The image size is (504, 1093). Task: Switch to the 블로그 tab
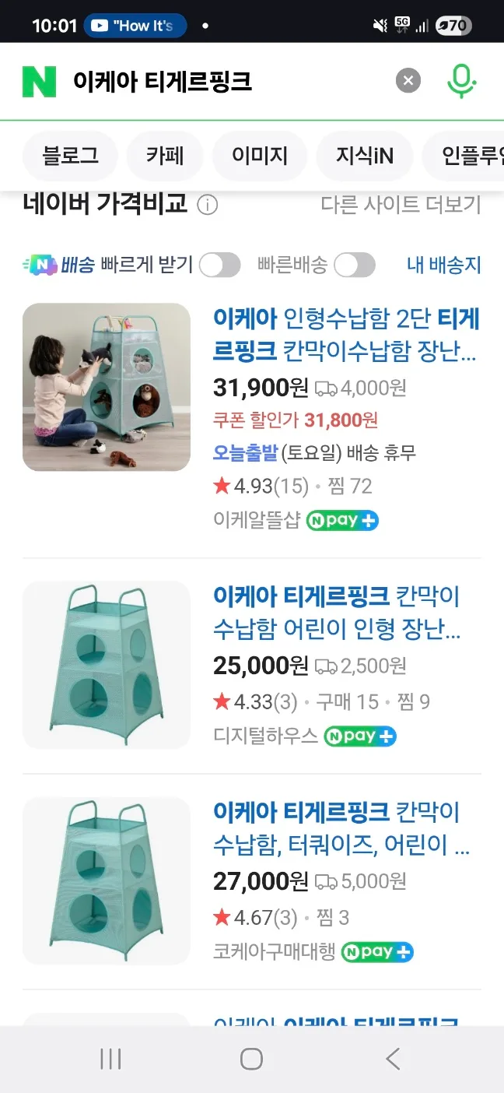coord(71,156)
